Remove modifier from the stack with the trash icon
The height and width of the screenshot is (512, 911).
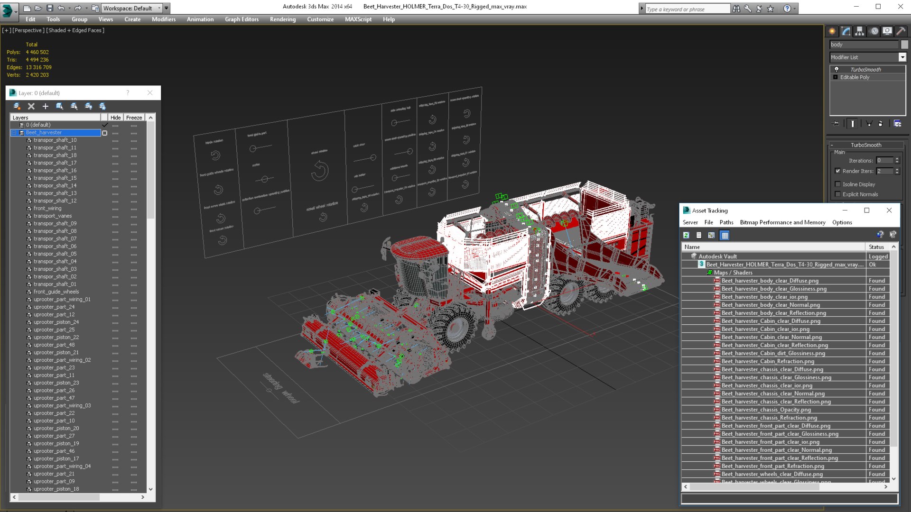point(881,124)
